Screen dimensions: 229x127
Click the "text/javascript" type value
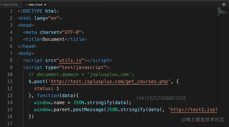(83, 67)
